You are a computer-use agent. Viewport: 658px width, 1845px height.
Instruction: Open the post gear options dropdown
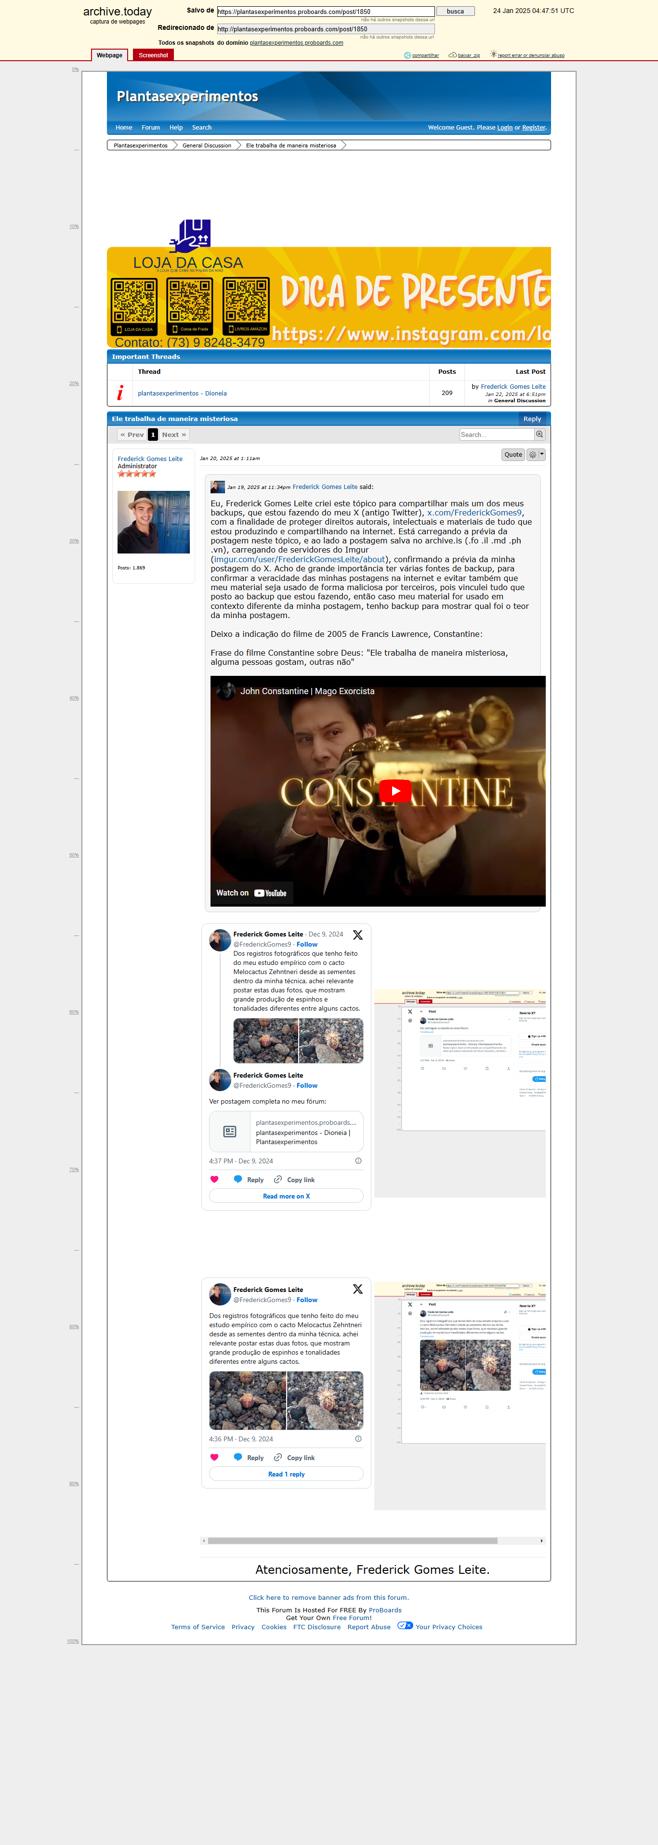tap(536, 455)
